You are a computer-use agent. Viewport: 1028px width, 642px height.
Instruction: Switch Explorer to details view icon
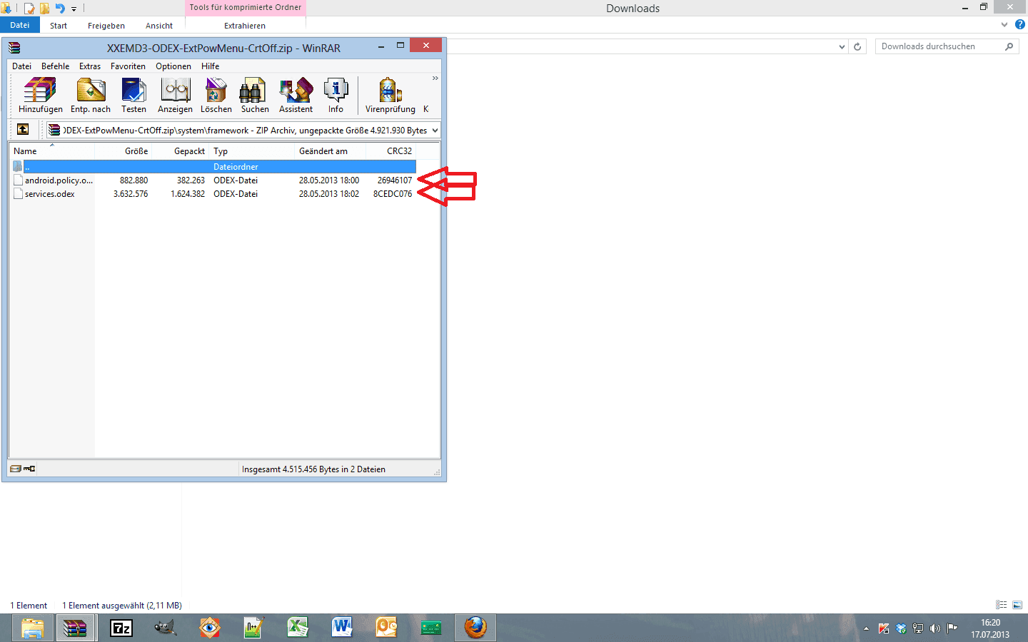1002,605
